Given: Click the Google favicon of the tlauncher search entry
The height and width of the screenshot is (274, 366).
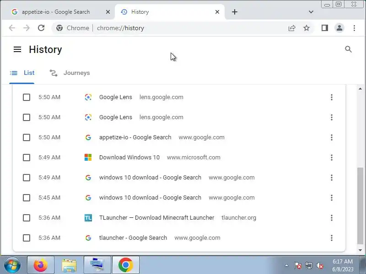Looking at the screenshot, I should [x=88, y=238].
